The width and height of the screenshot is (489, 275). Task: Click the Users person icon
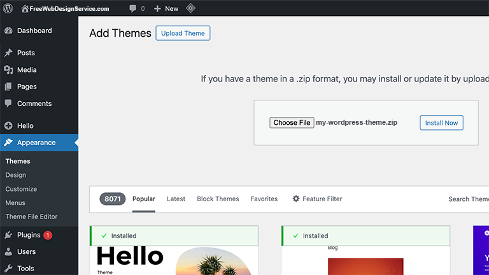coord(8,251)
